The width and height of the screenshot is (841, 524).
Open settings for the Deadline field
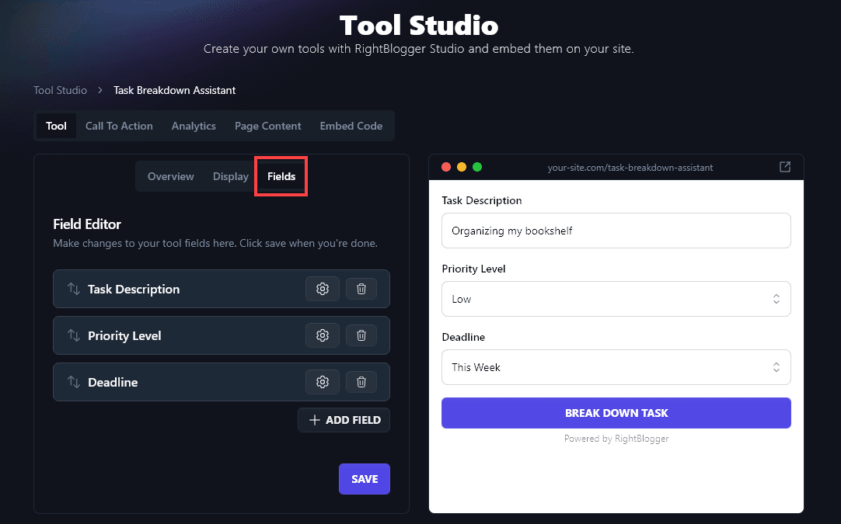coord(323,381)
